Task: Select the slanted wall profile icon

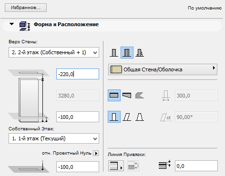Action: pos(127,117)
